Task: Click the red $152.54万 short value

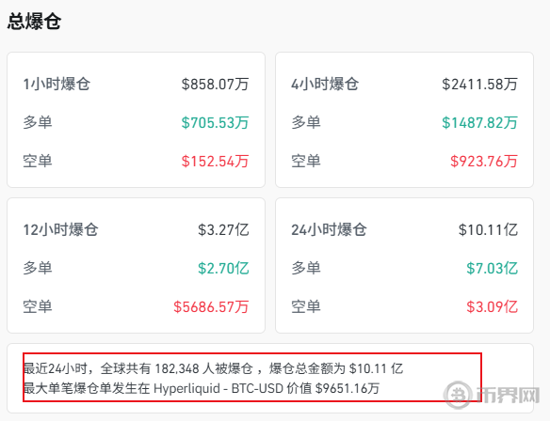Action: (215, 162)
